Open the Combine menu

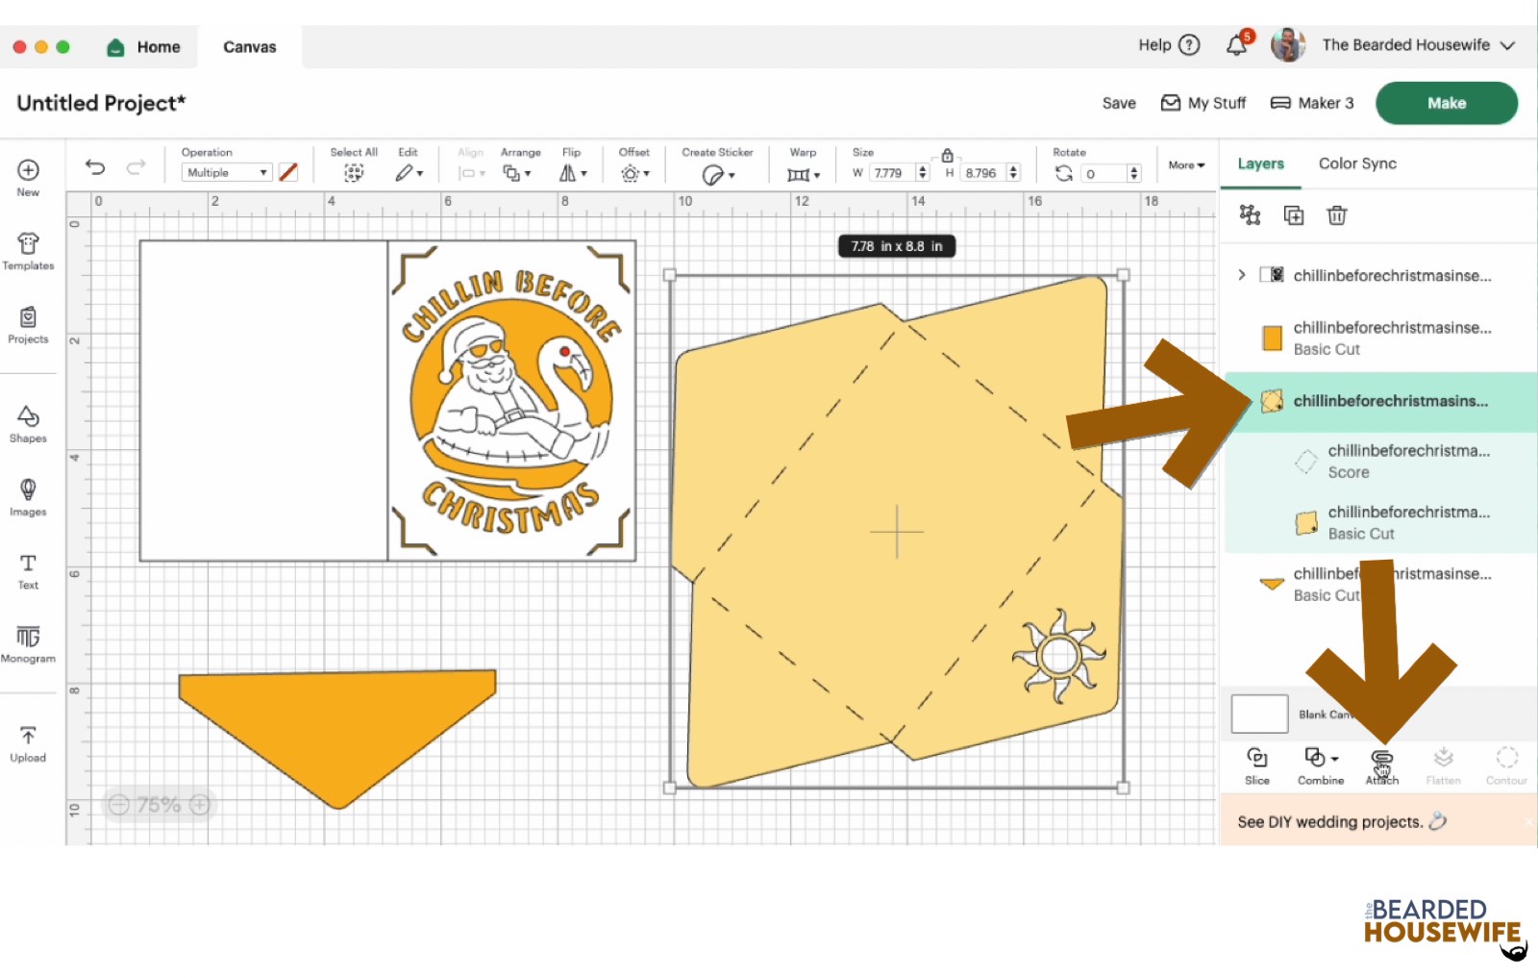tap(1321, 766)
